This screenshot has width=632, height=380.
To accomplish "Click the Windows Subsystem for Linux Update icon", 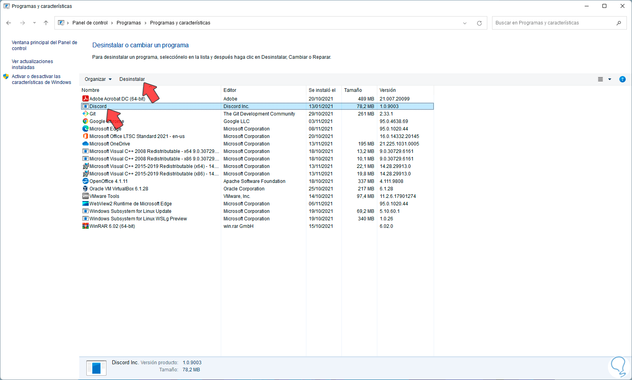I will coord(85,211).
